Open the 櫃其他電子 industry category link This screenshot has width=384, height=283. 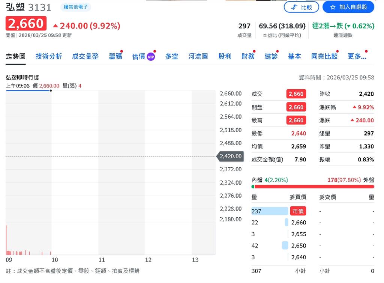pos(75,7)
